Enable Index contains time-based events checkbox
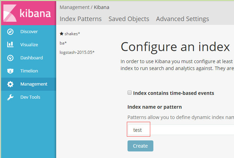The image size is (234, 158). click(x=130, y=92)
